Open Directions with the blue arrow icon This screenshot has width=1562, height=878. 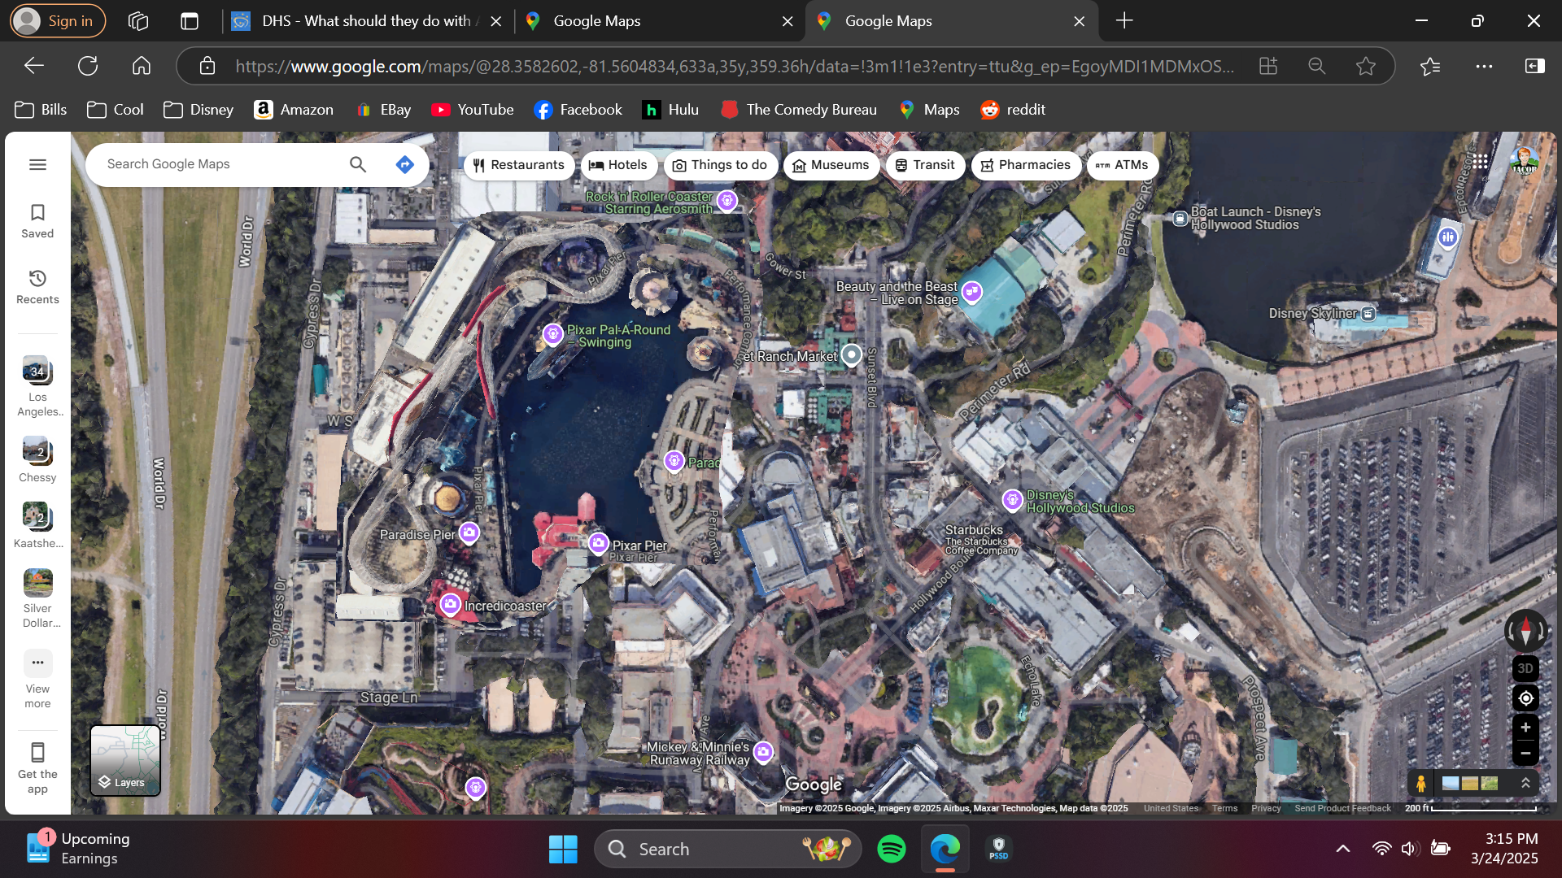404,164
